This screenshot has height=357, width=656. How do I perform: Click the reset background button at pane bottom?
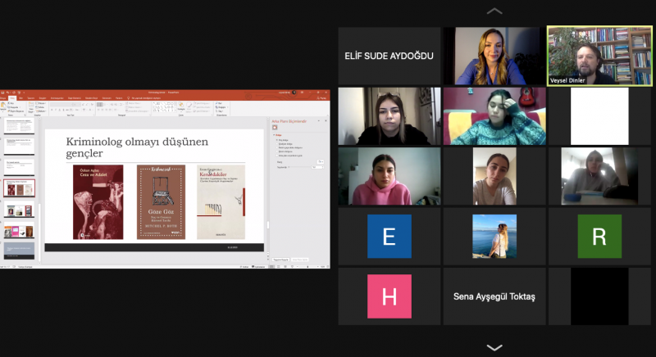pos(300,259)
